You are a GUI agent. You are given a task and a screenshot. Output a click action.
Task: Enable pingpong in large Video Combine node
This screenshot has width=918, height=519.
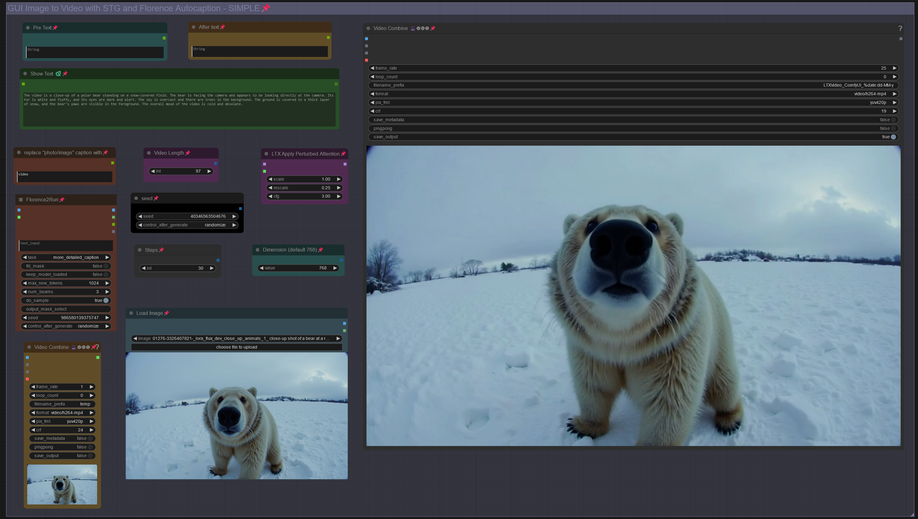893,128
